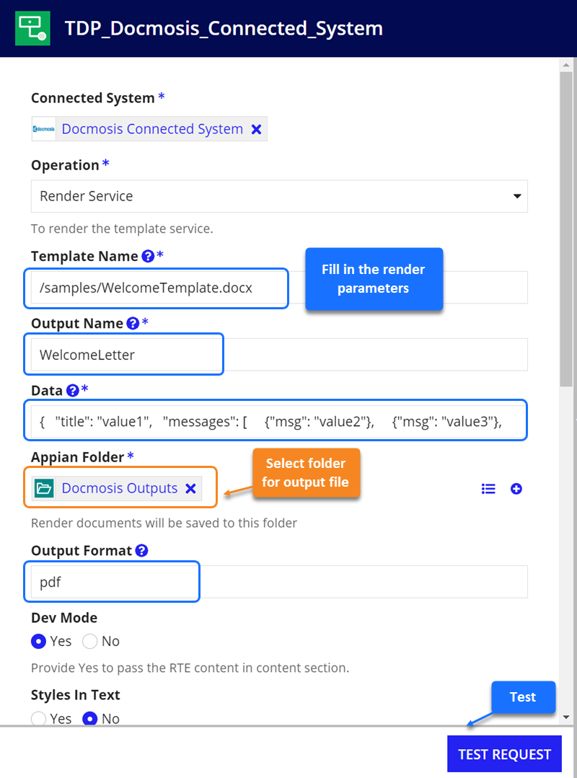Select Yes for Dev Mode

39,641
